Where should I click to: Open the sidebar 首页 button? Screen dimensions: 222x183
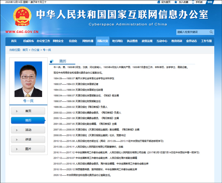28,111
